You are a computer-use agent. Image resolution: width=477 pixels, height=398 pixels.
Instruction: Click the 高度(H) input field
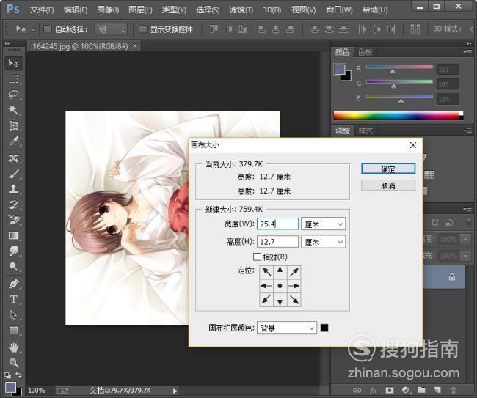(x=277, y=242)
